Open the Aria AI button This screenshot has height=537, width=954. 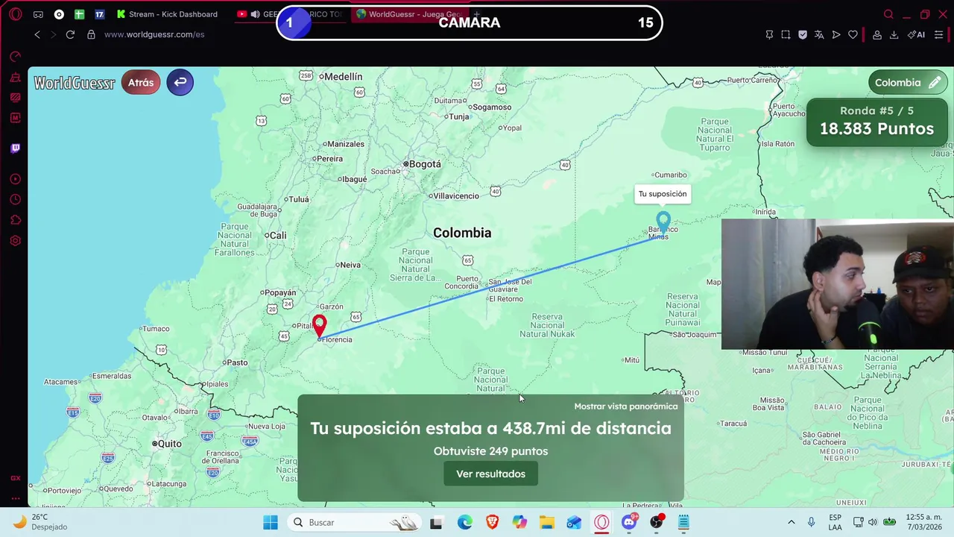tap(916, 34)
